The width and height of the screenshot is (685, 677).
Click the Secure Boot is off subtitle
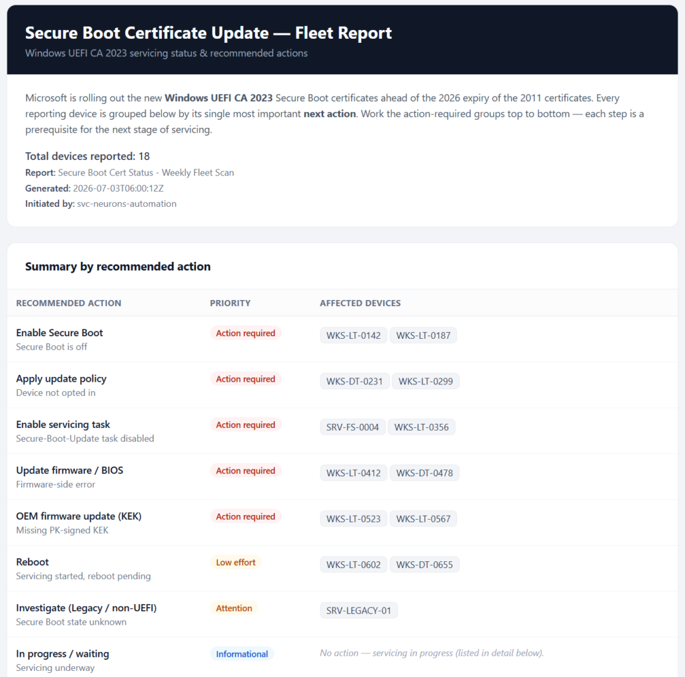52,347
